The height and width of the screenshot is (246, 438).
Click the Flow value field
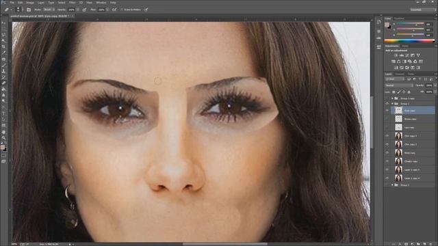[101, 10]
